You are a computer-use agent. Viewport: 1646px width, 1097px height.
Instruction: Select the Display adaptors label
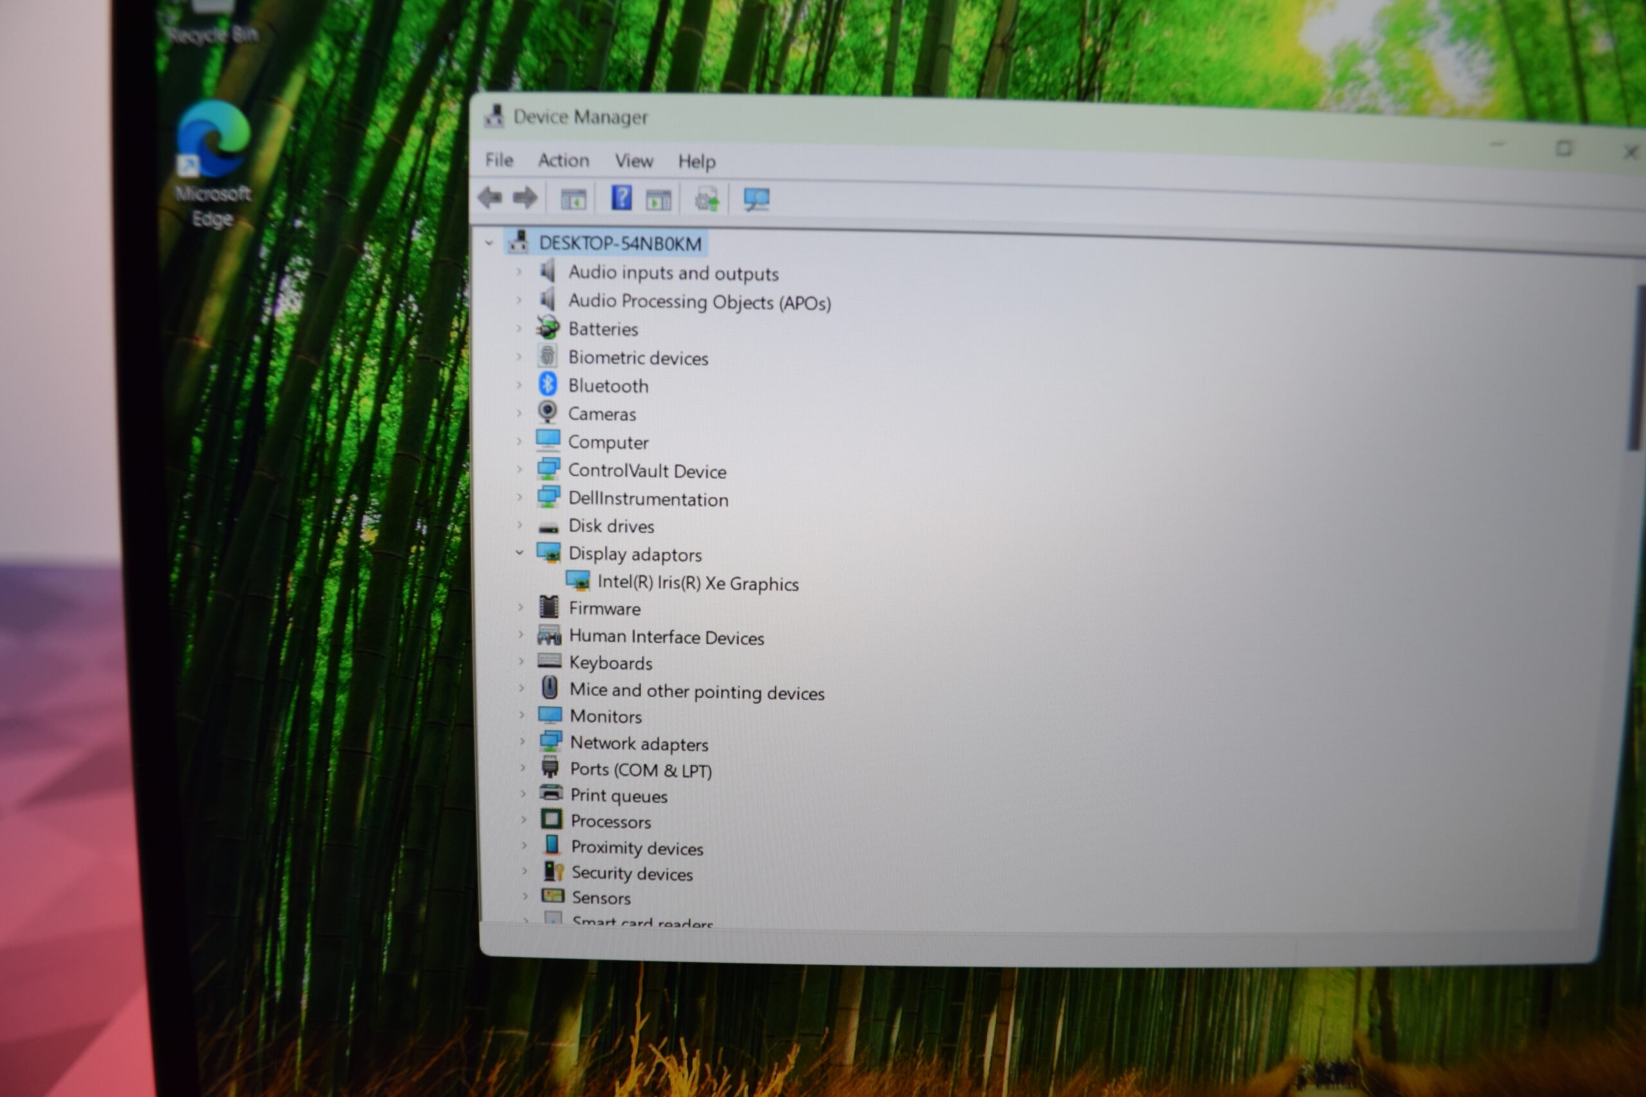635,554
